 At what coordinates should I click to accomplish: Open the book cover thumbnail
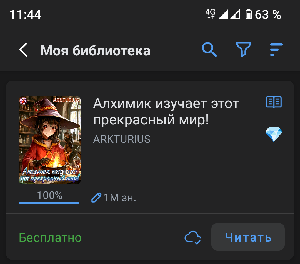click(x=49, y=140)
